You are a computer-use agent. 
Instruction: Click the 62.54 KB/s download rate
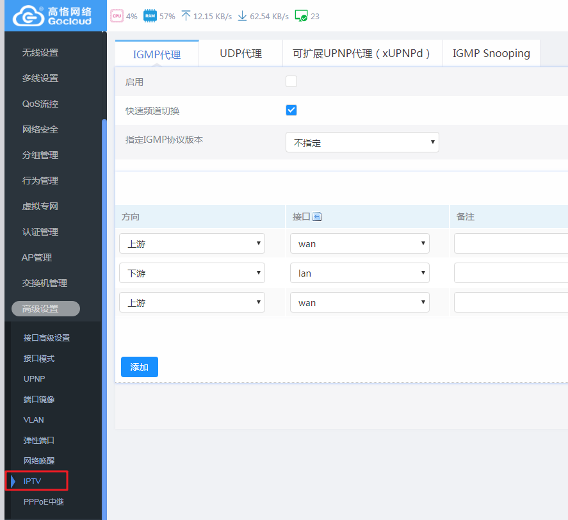click(x=269, y=16)
